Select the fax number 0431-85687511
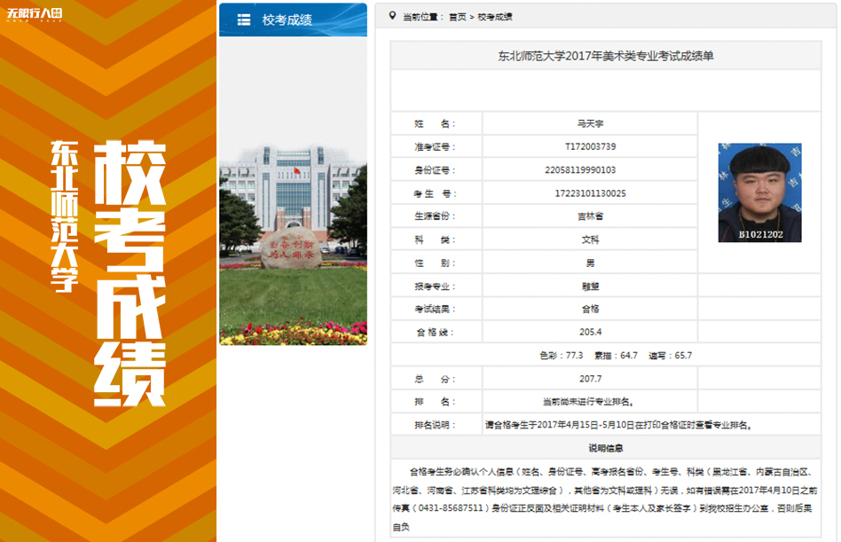This screenshot has width=841, height=542. pos(451,508)
